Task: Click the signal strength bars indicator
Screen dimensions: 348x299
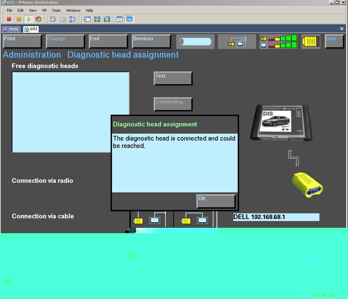Action: pos(278,41)
